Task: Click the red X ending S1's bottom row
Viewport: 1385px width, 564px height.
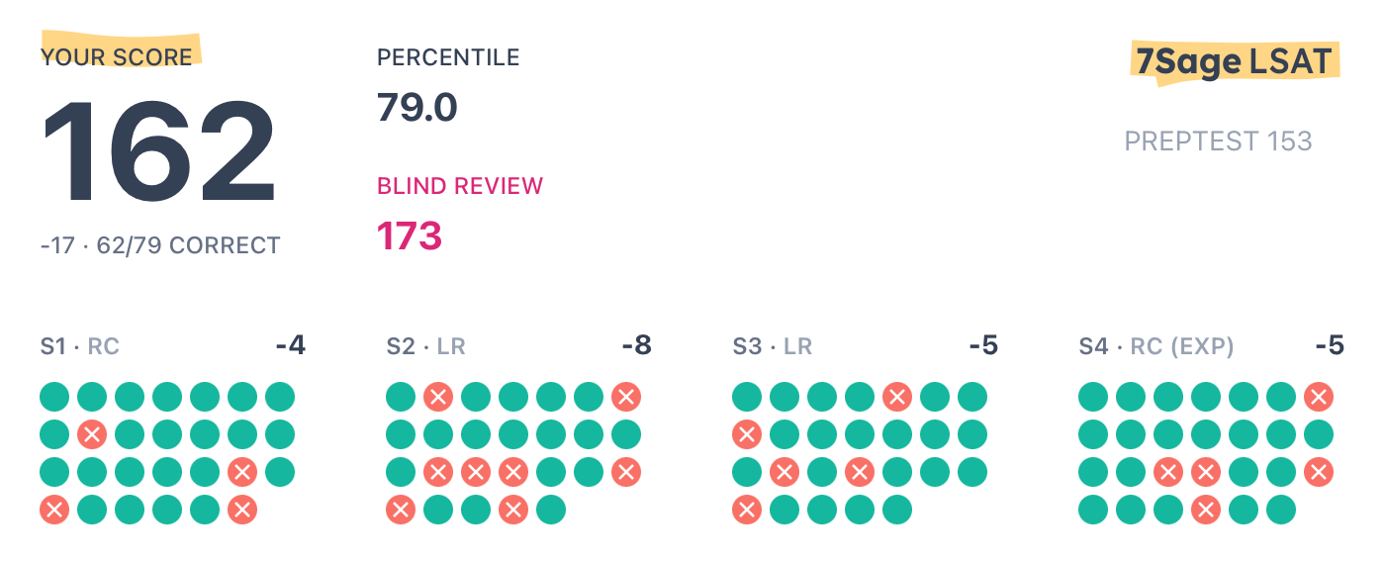Action: 242,510
